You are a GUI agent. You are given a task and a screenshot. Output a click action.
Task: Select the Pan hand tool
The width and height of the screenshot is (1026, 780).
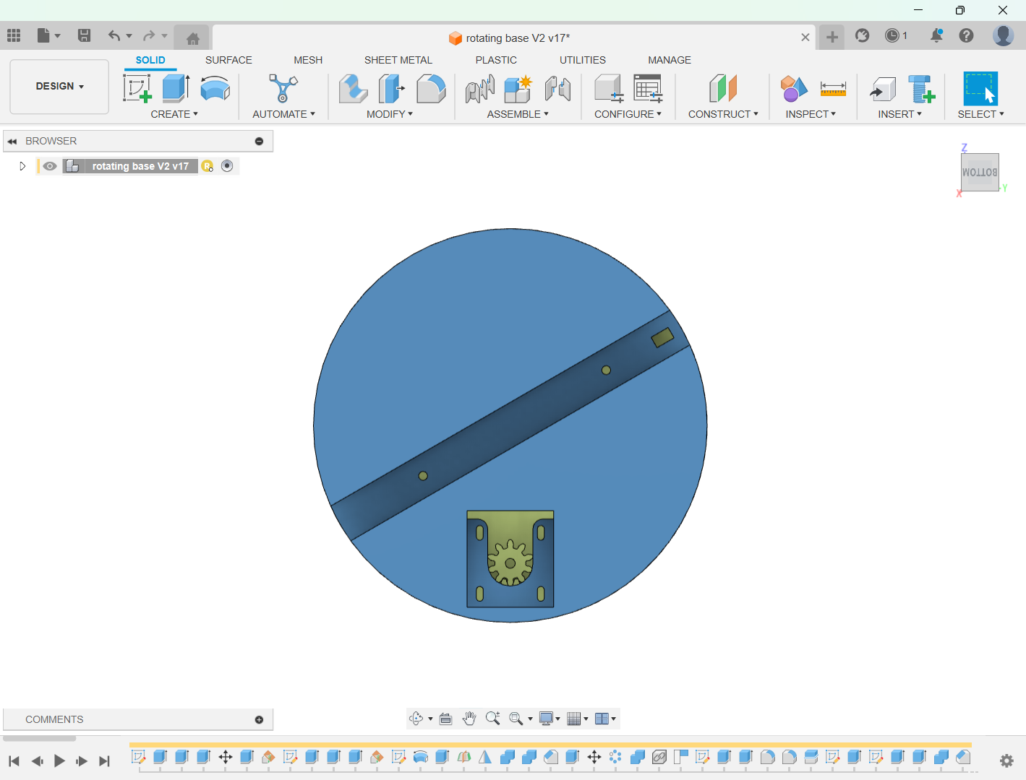pos(469,719)
